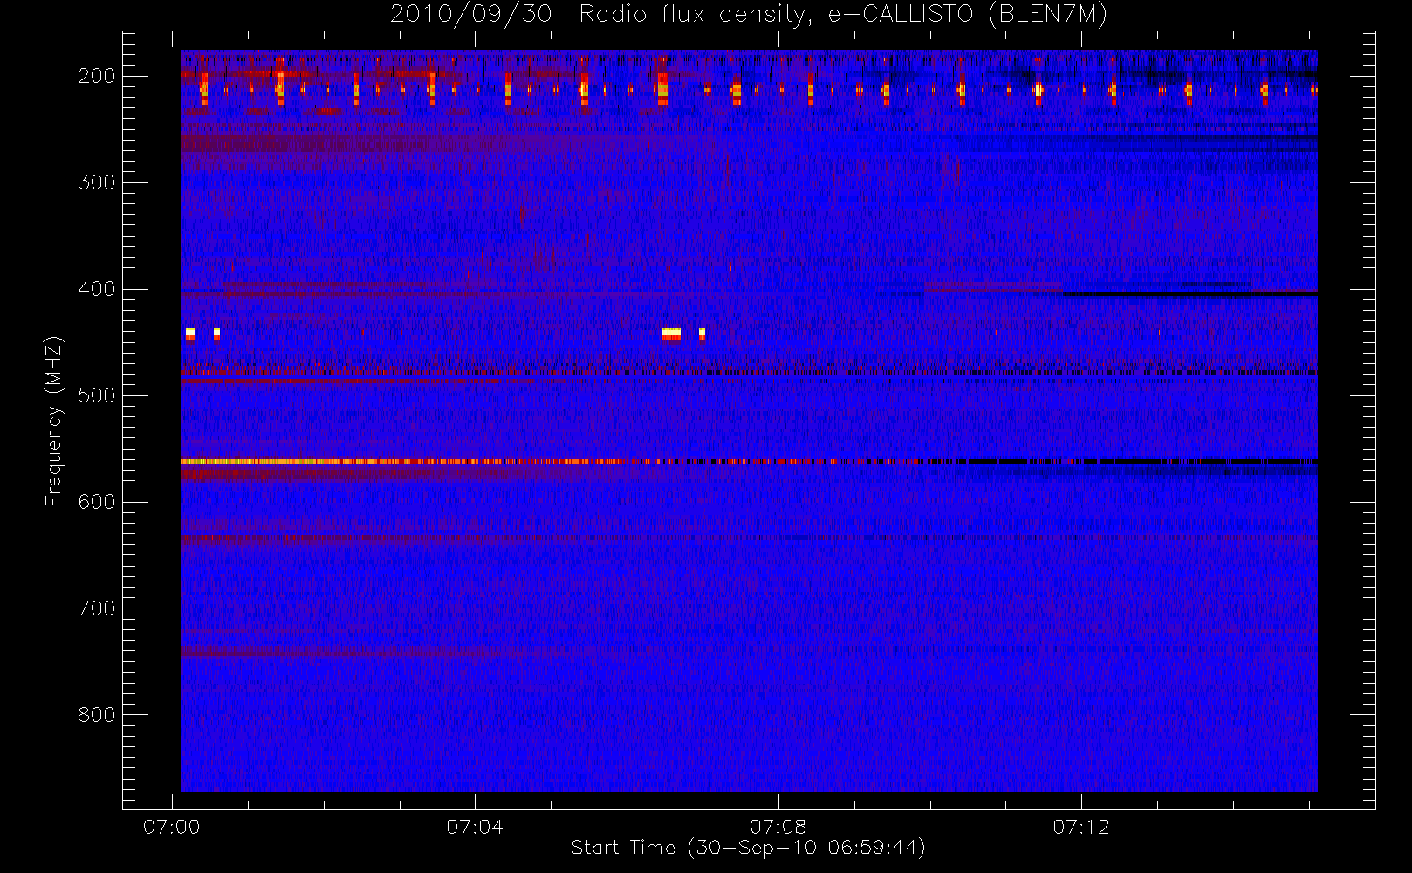Click the '700' frequency tick label
The width and height of the screenshot is (1412, 873).
pyautogui.click(x=97, y=608)
